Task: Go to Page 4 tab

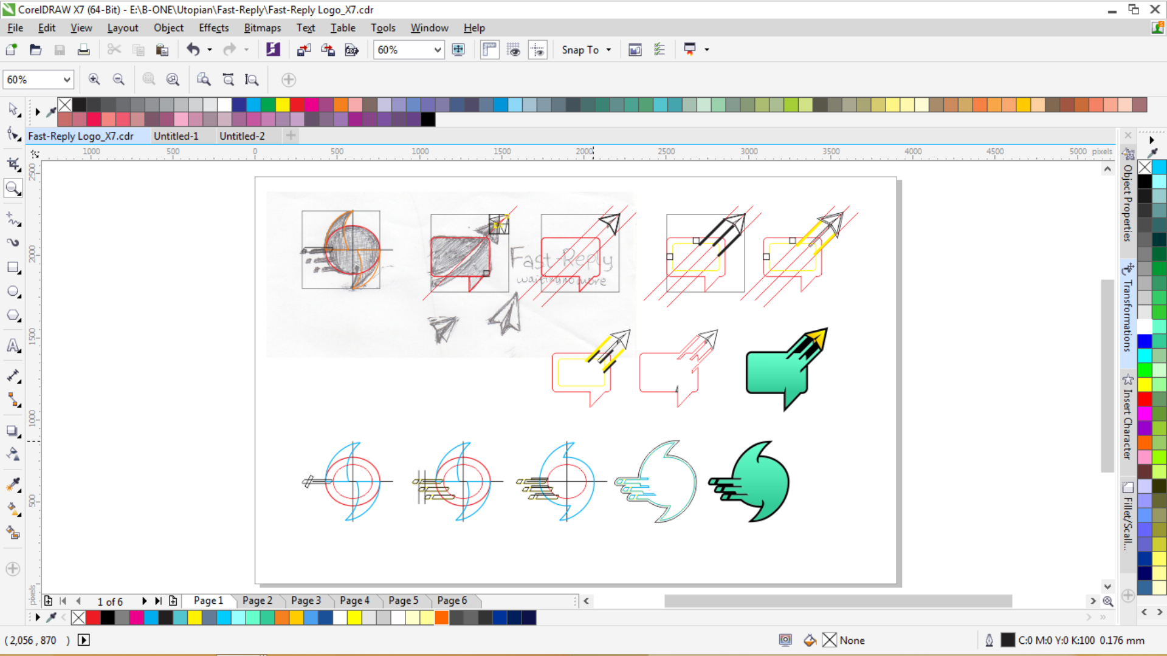Action: [354, 601]
